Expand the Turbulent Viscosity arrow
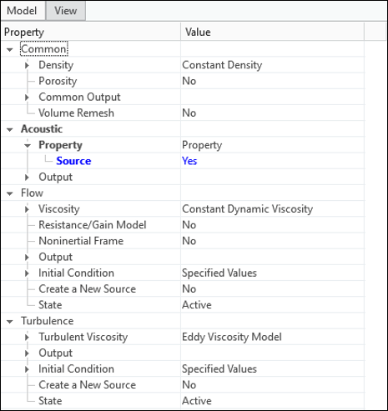Viewport: 388px width, 411px height. point(27,337)
